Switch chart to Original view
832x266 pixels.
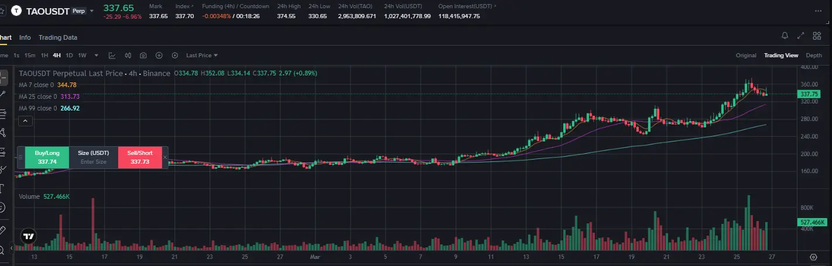746,56
